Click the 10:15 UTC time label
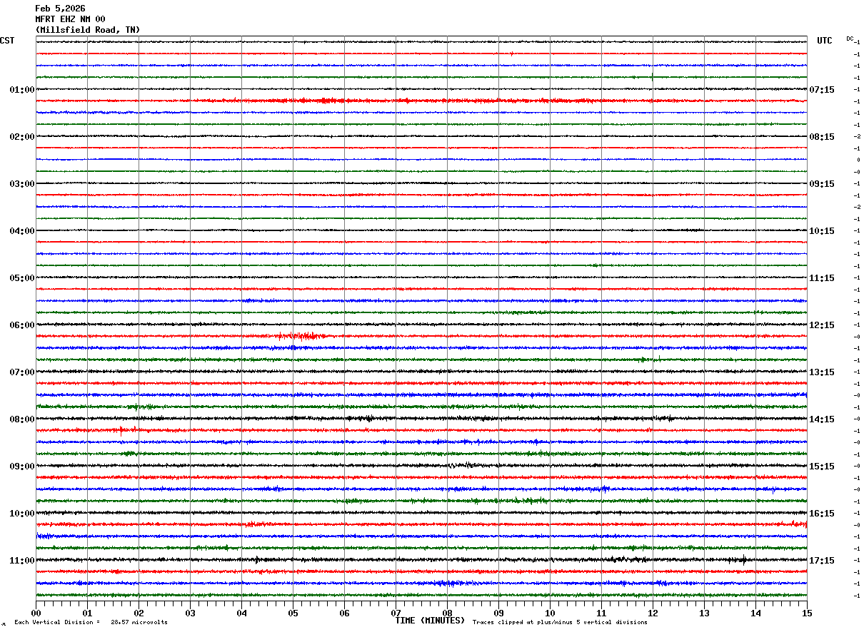Viewport: 864px width, 632px height. click(822, 231)
